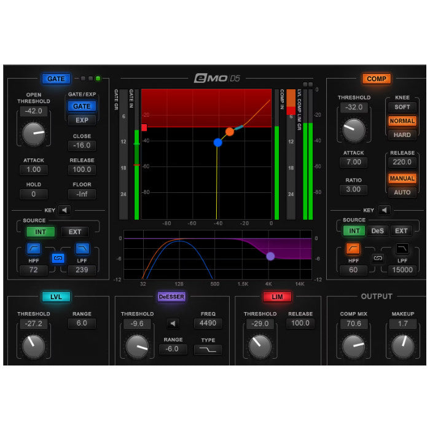Click the gate close value field -16.0
430x430 pixels.
click(82, 146)
